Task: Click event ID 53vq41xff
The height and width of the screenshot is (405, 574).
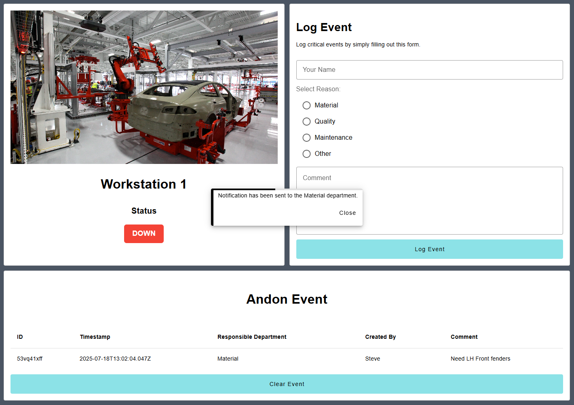Action: pyautogui.click(x=30, y=359)
